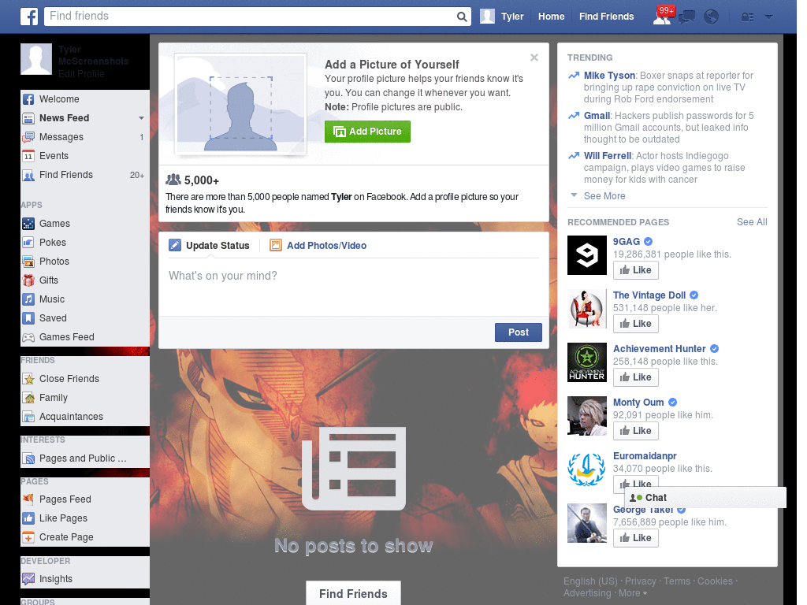Click See All recommended pages

tap(751, 222)
